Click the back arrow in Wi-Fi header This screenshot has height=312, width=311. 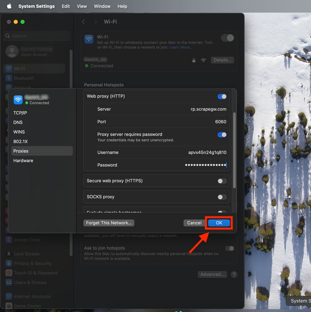[83, 22]
